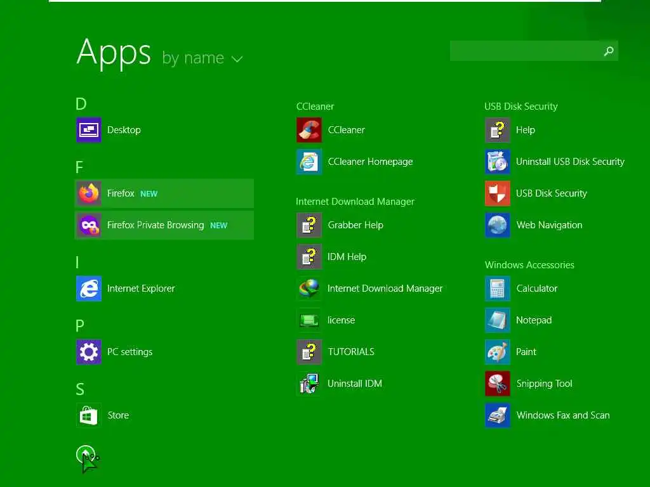Open PC settings gear icon
This screenshot has height=487, width=650.
pyautogui.click(x=89, y=352)
